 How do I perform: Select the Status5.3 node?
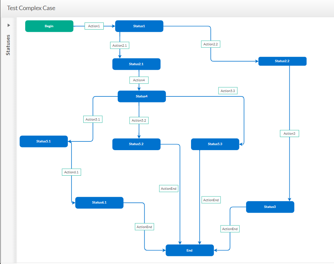pyautogui.click(x=215, y=144)
